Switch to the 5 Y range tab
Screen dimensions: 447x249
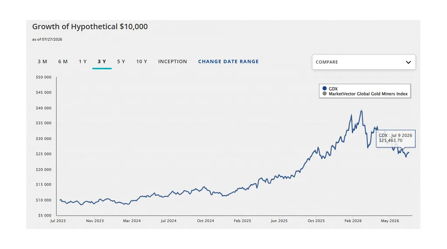(121, 61)
